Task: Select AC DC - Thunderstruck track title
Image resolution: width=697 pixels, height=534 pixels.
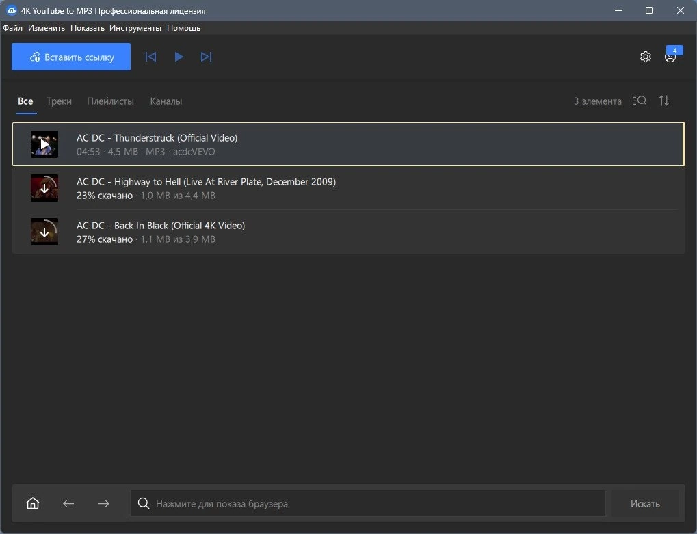Action: 157,137
